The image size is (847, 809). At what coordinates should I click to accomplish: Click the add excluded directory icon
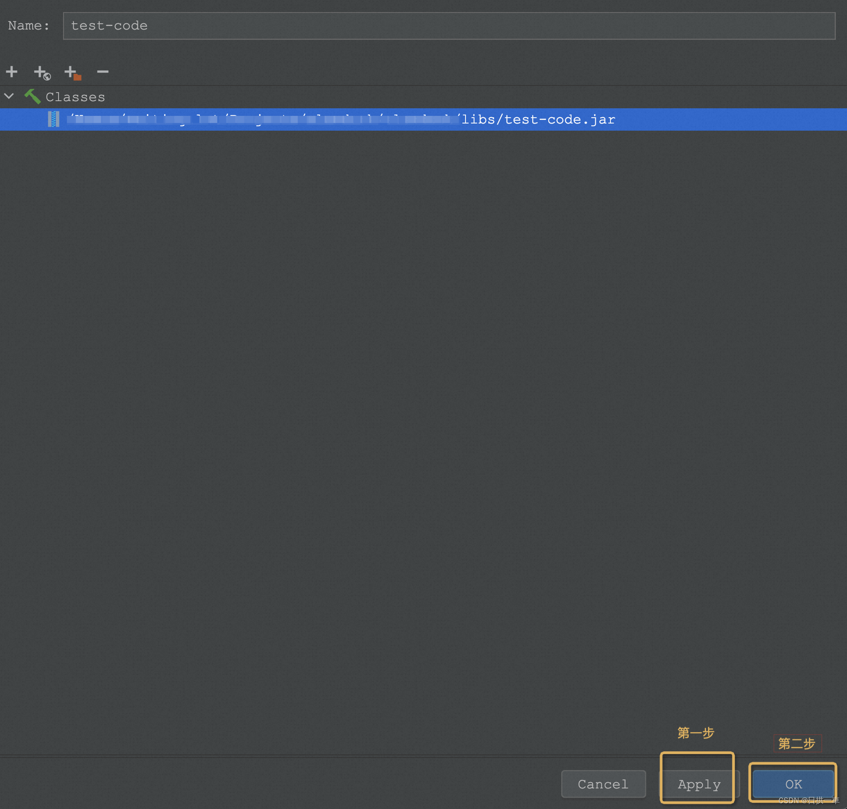[72, 72]
